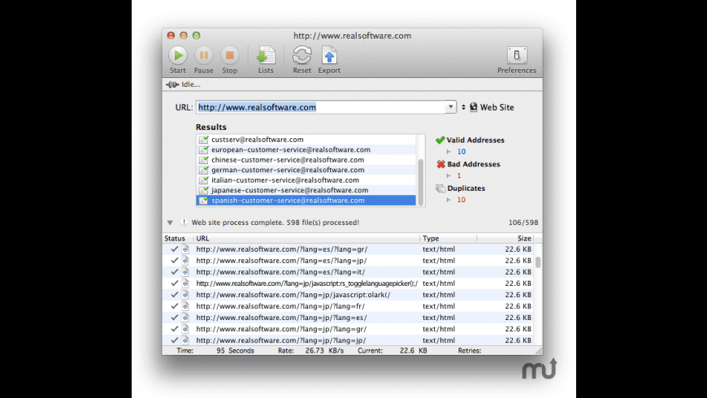Expand the Bad Addresses count triangle

pos(449,175)
